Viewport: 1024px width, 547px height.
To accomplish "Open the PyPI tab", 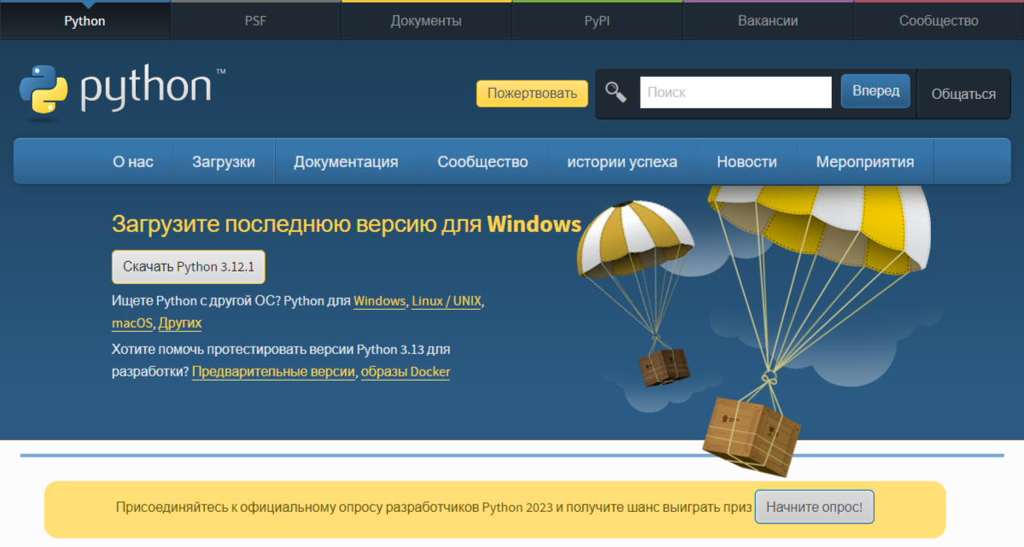I will (597, 20).
